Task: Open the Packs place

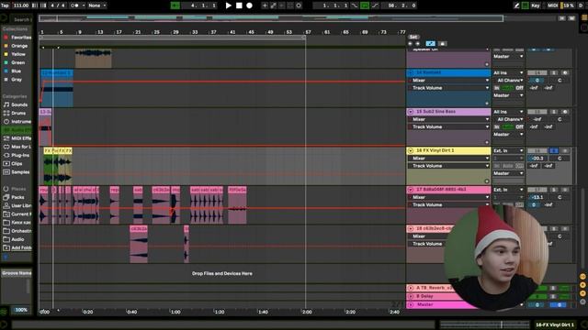Action: 15,197
